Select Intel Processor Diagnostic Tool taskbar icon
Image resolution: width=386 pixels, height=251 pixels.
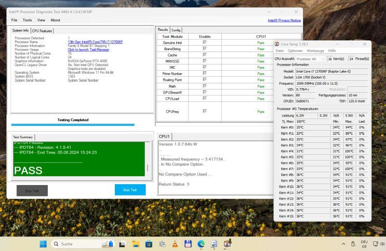click(x=214, y=244)
